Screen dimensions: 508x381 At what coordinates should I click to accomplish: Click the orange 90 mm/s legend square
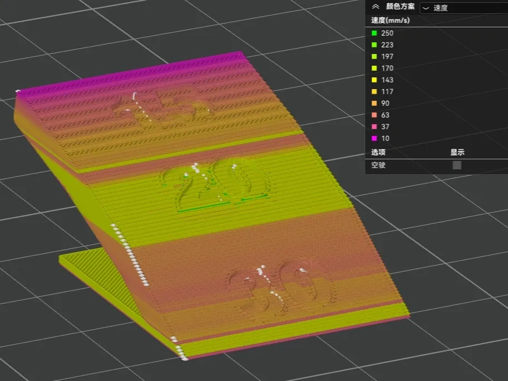click(374, 103)
